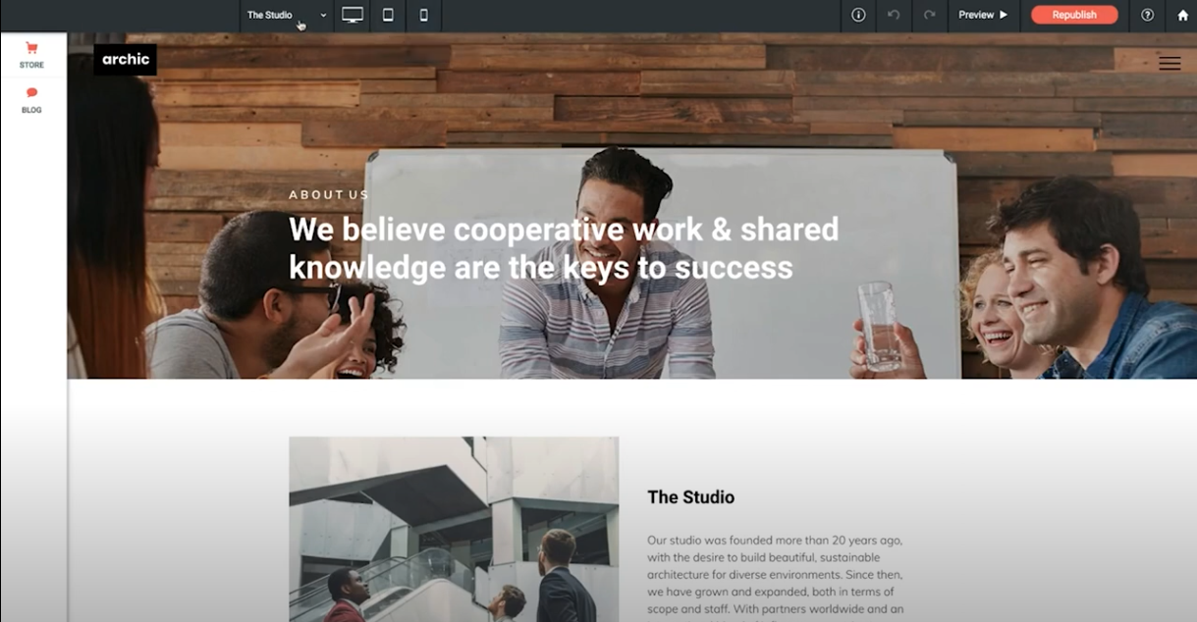
Task: Click the undo arrow icon
Action: [894, 15]
